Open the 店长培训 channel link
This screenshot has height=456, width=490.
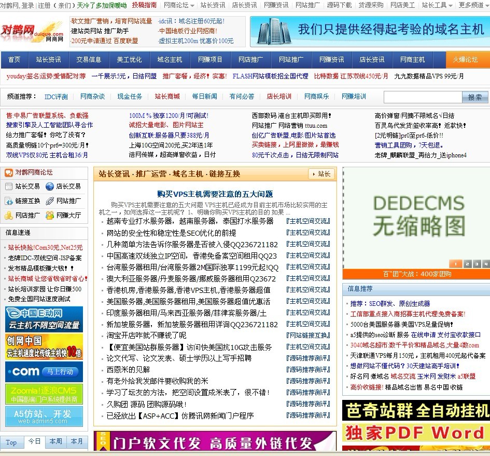[x=279, y=97]
